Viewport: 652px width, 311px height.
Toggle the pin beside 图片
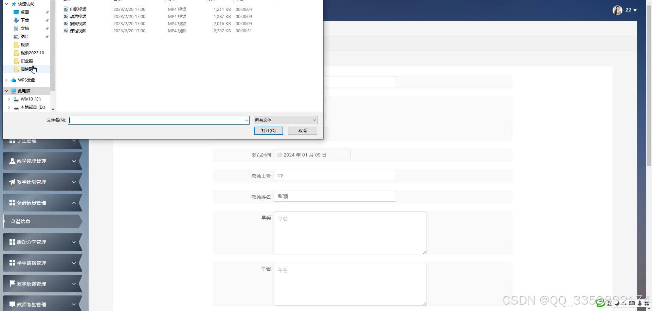[x=47, y=36]
